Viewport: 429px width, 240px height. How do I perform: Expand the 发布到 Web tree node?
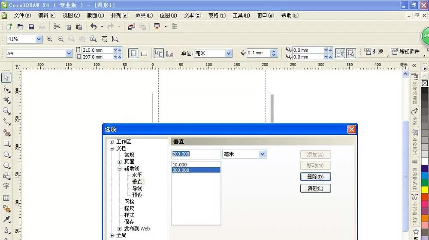[x=120, y=229]
